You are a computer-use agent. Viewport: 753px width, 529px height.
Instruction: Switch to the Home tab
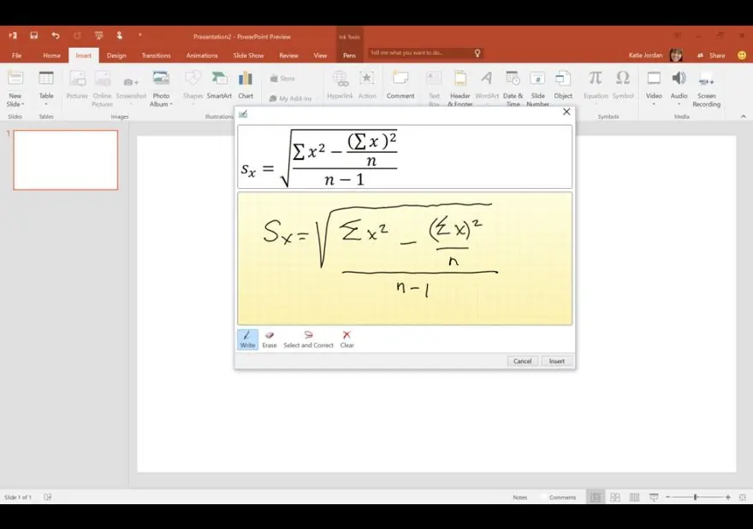click(51, 56)
